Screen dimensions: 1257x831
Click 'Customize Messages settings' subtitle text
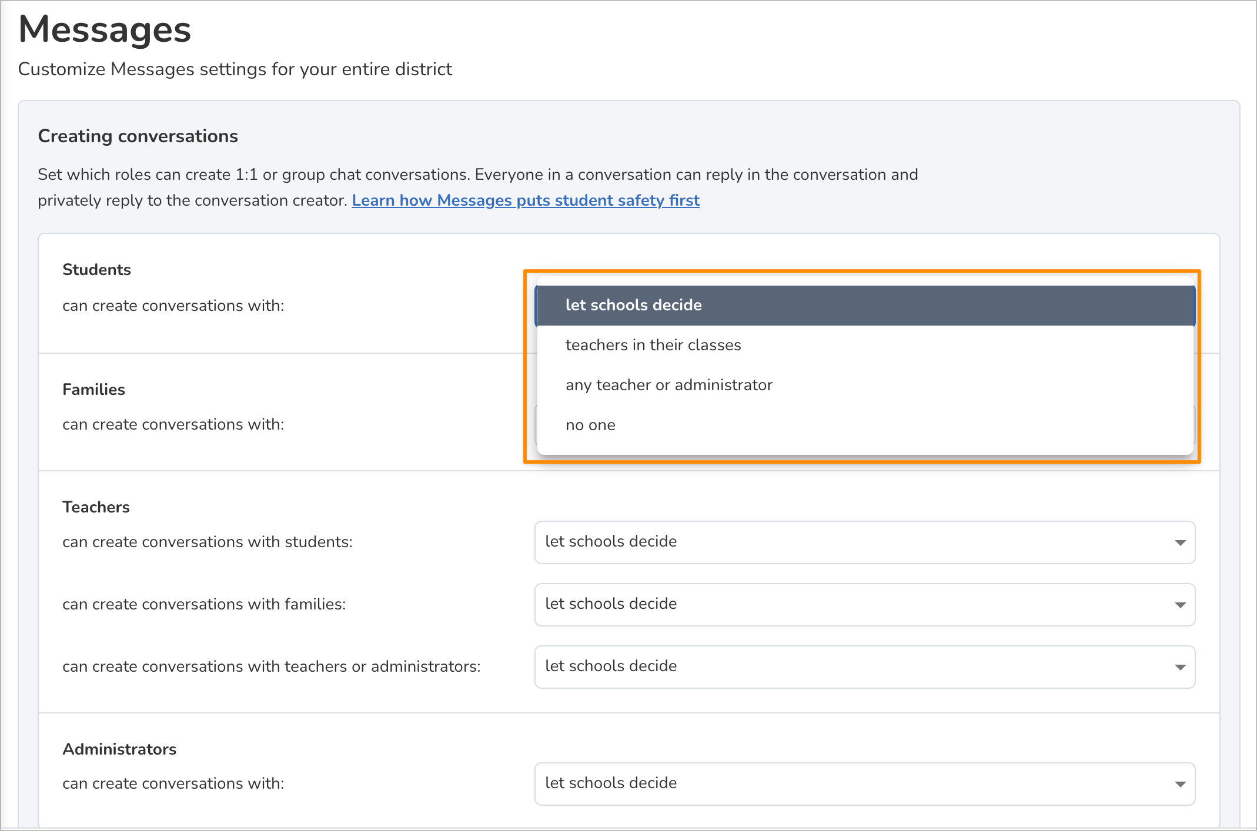(235, 69)
